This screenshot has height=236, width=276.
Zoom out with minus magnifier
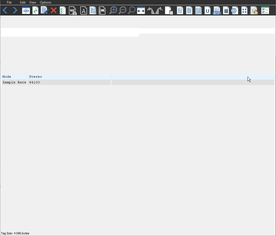point(123,10)
